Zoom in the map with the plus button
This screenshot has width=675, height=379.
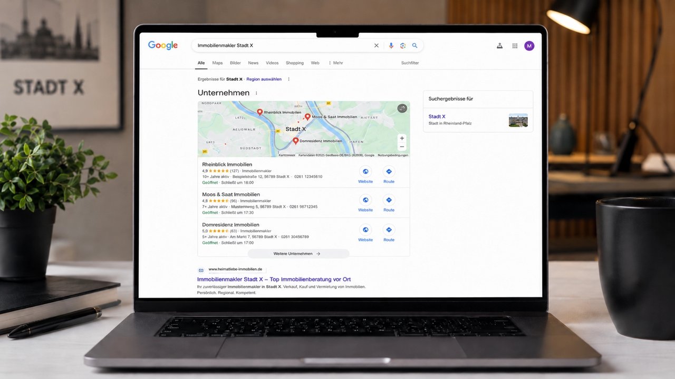[x=402, y=138]
